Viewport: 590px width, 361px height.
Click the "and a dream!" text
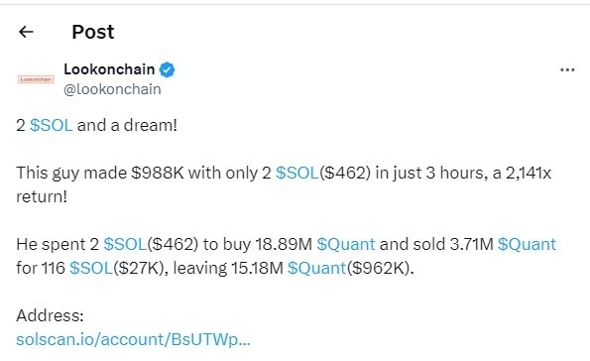coord(127,125)
